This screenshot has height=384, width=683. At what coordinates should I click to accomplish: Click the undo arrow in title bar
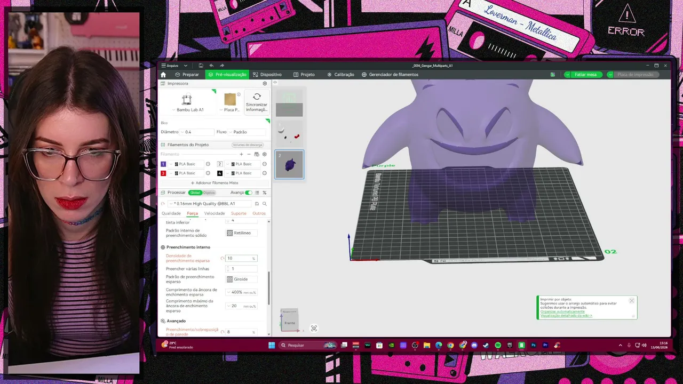tap(211, 66)
